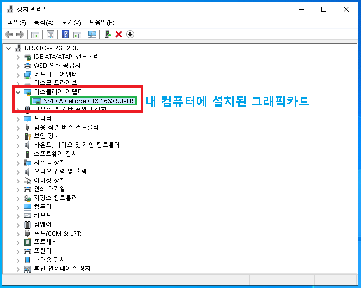Click the red X Uninstall device icon
361x288 pixels.
pos(119,34)
